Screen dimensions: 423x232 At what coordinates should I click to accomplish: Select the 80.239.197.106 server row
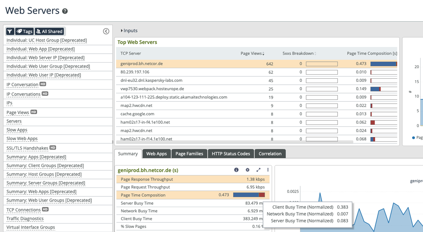coord(135,72)
